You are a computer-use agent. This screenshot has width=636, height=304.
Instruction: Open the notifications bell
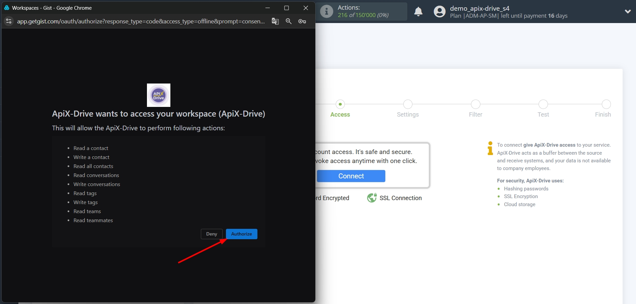418,11
